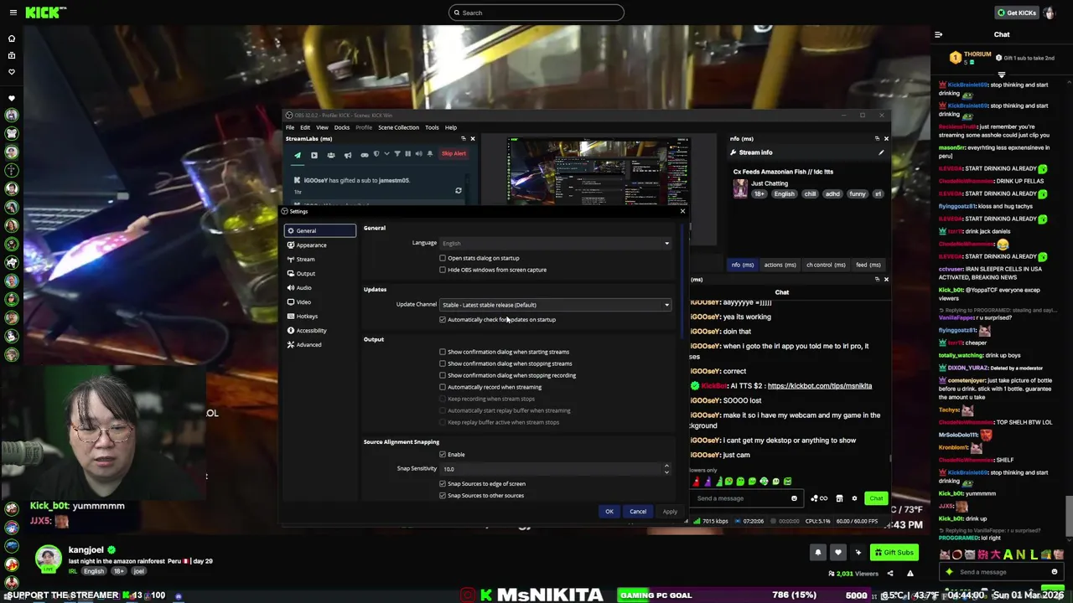1073x603 pixels.
Task: Collapse the Kick chat panel arrow
Action: coord(938,34)
